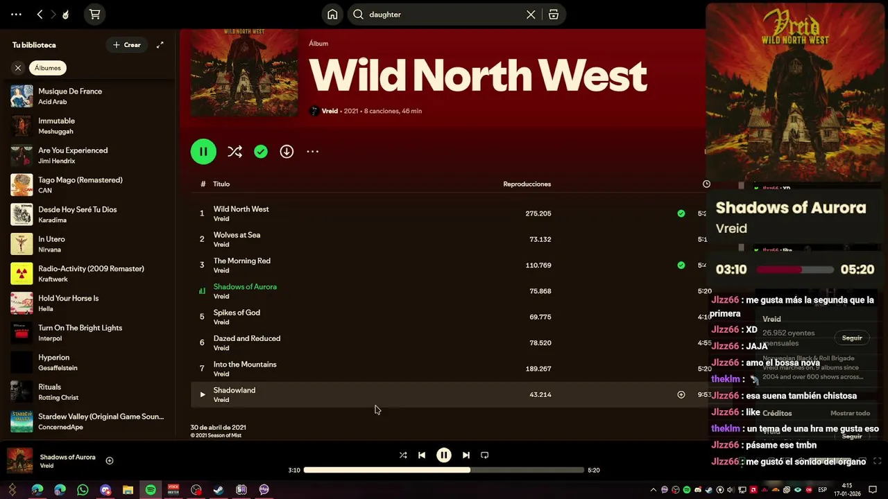Open the Vreid artist link in album header
This screenshot has height=499, width=888.
point(330,111)
